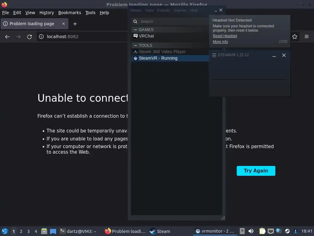Image resolution: width=314 pixels, height=236 pixels.
Task: Collapse the TOOLS category in Steam
Action: 136,45
